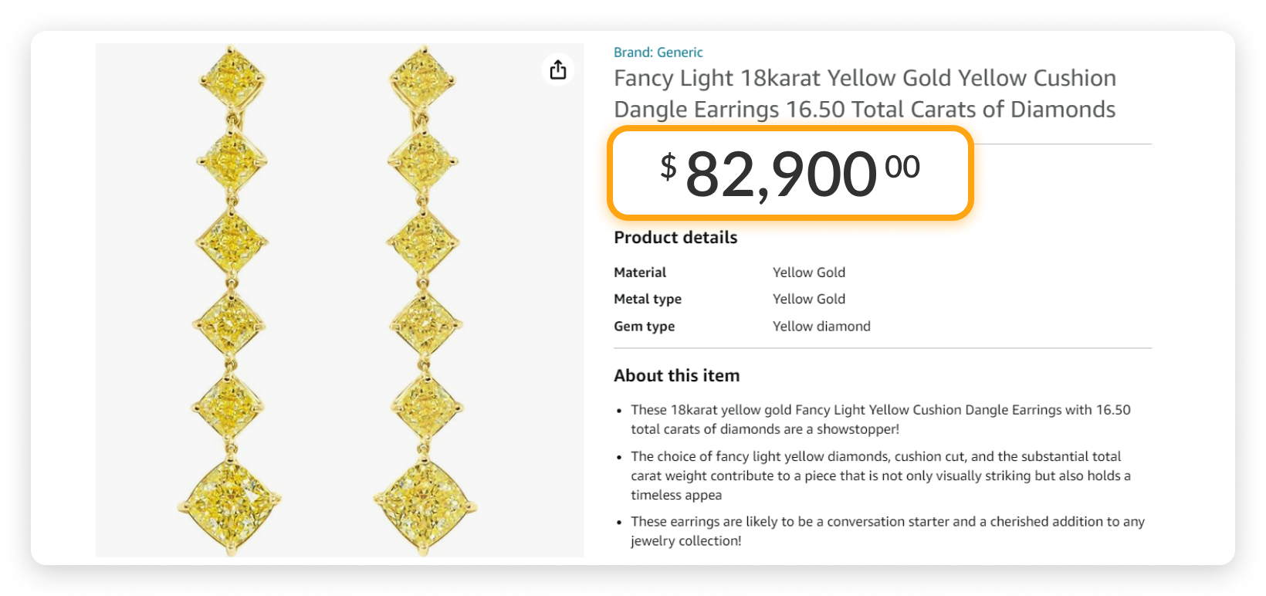Expand the Gem type detail row
This screenshot has height=596, width=1266.
click(645, 326)
